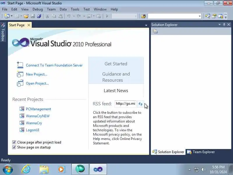Open the Redo history dropdown arrow
Screen dimensions: 233x175
coord(84,16)
